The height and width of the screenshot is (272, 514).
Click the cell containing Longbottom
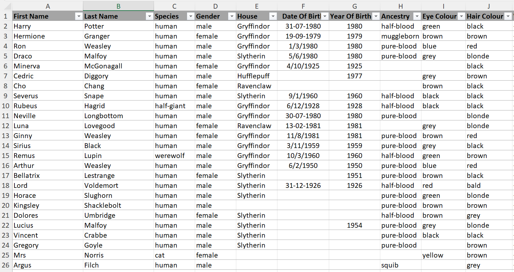click(x=118, y=116)
